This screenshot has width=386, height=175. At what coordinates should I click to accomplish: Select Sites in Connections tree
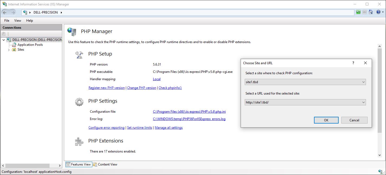[x=21, y=50]
